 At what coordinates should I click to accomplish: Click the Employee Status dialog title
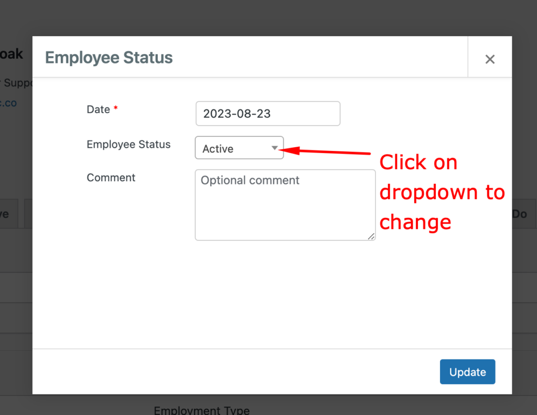point(109,58)
